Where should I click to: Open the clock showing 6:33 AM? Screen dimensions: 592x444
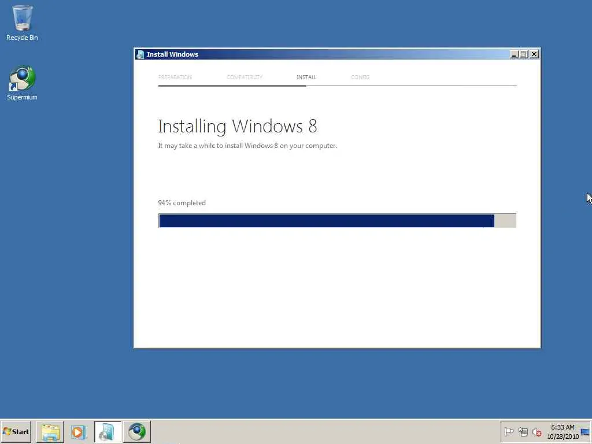[x=563, y=427]
